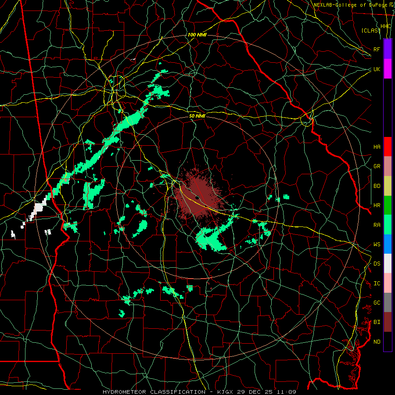Click the HA legend label

(x=377, y=147)
